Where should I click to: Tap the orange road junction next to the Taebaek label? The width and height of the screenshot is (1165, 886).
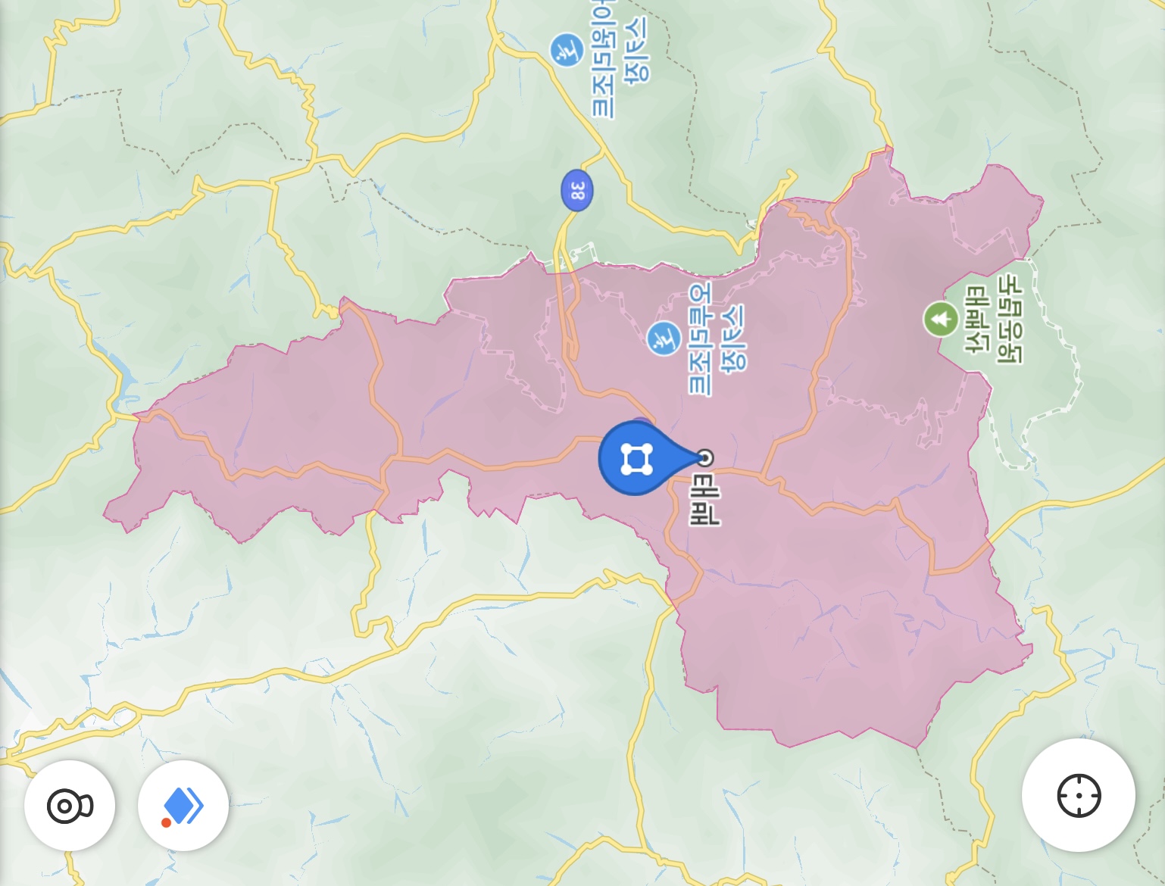coord(764,478)
